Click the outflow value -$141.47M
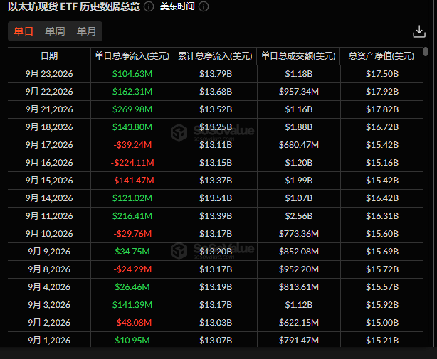 [x=132, y=181]
